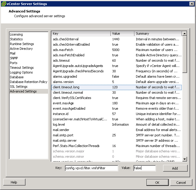The image size is (196, 190).
Task: Select AgentUpgrade.checkPeriodSeconds row
Action: pos(117,71)
